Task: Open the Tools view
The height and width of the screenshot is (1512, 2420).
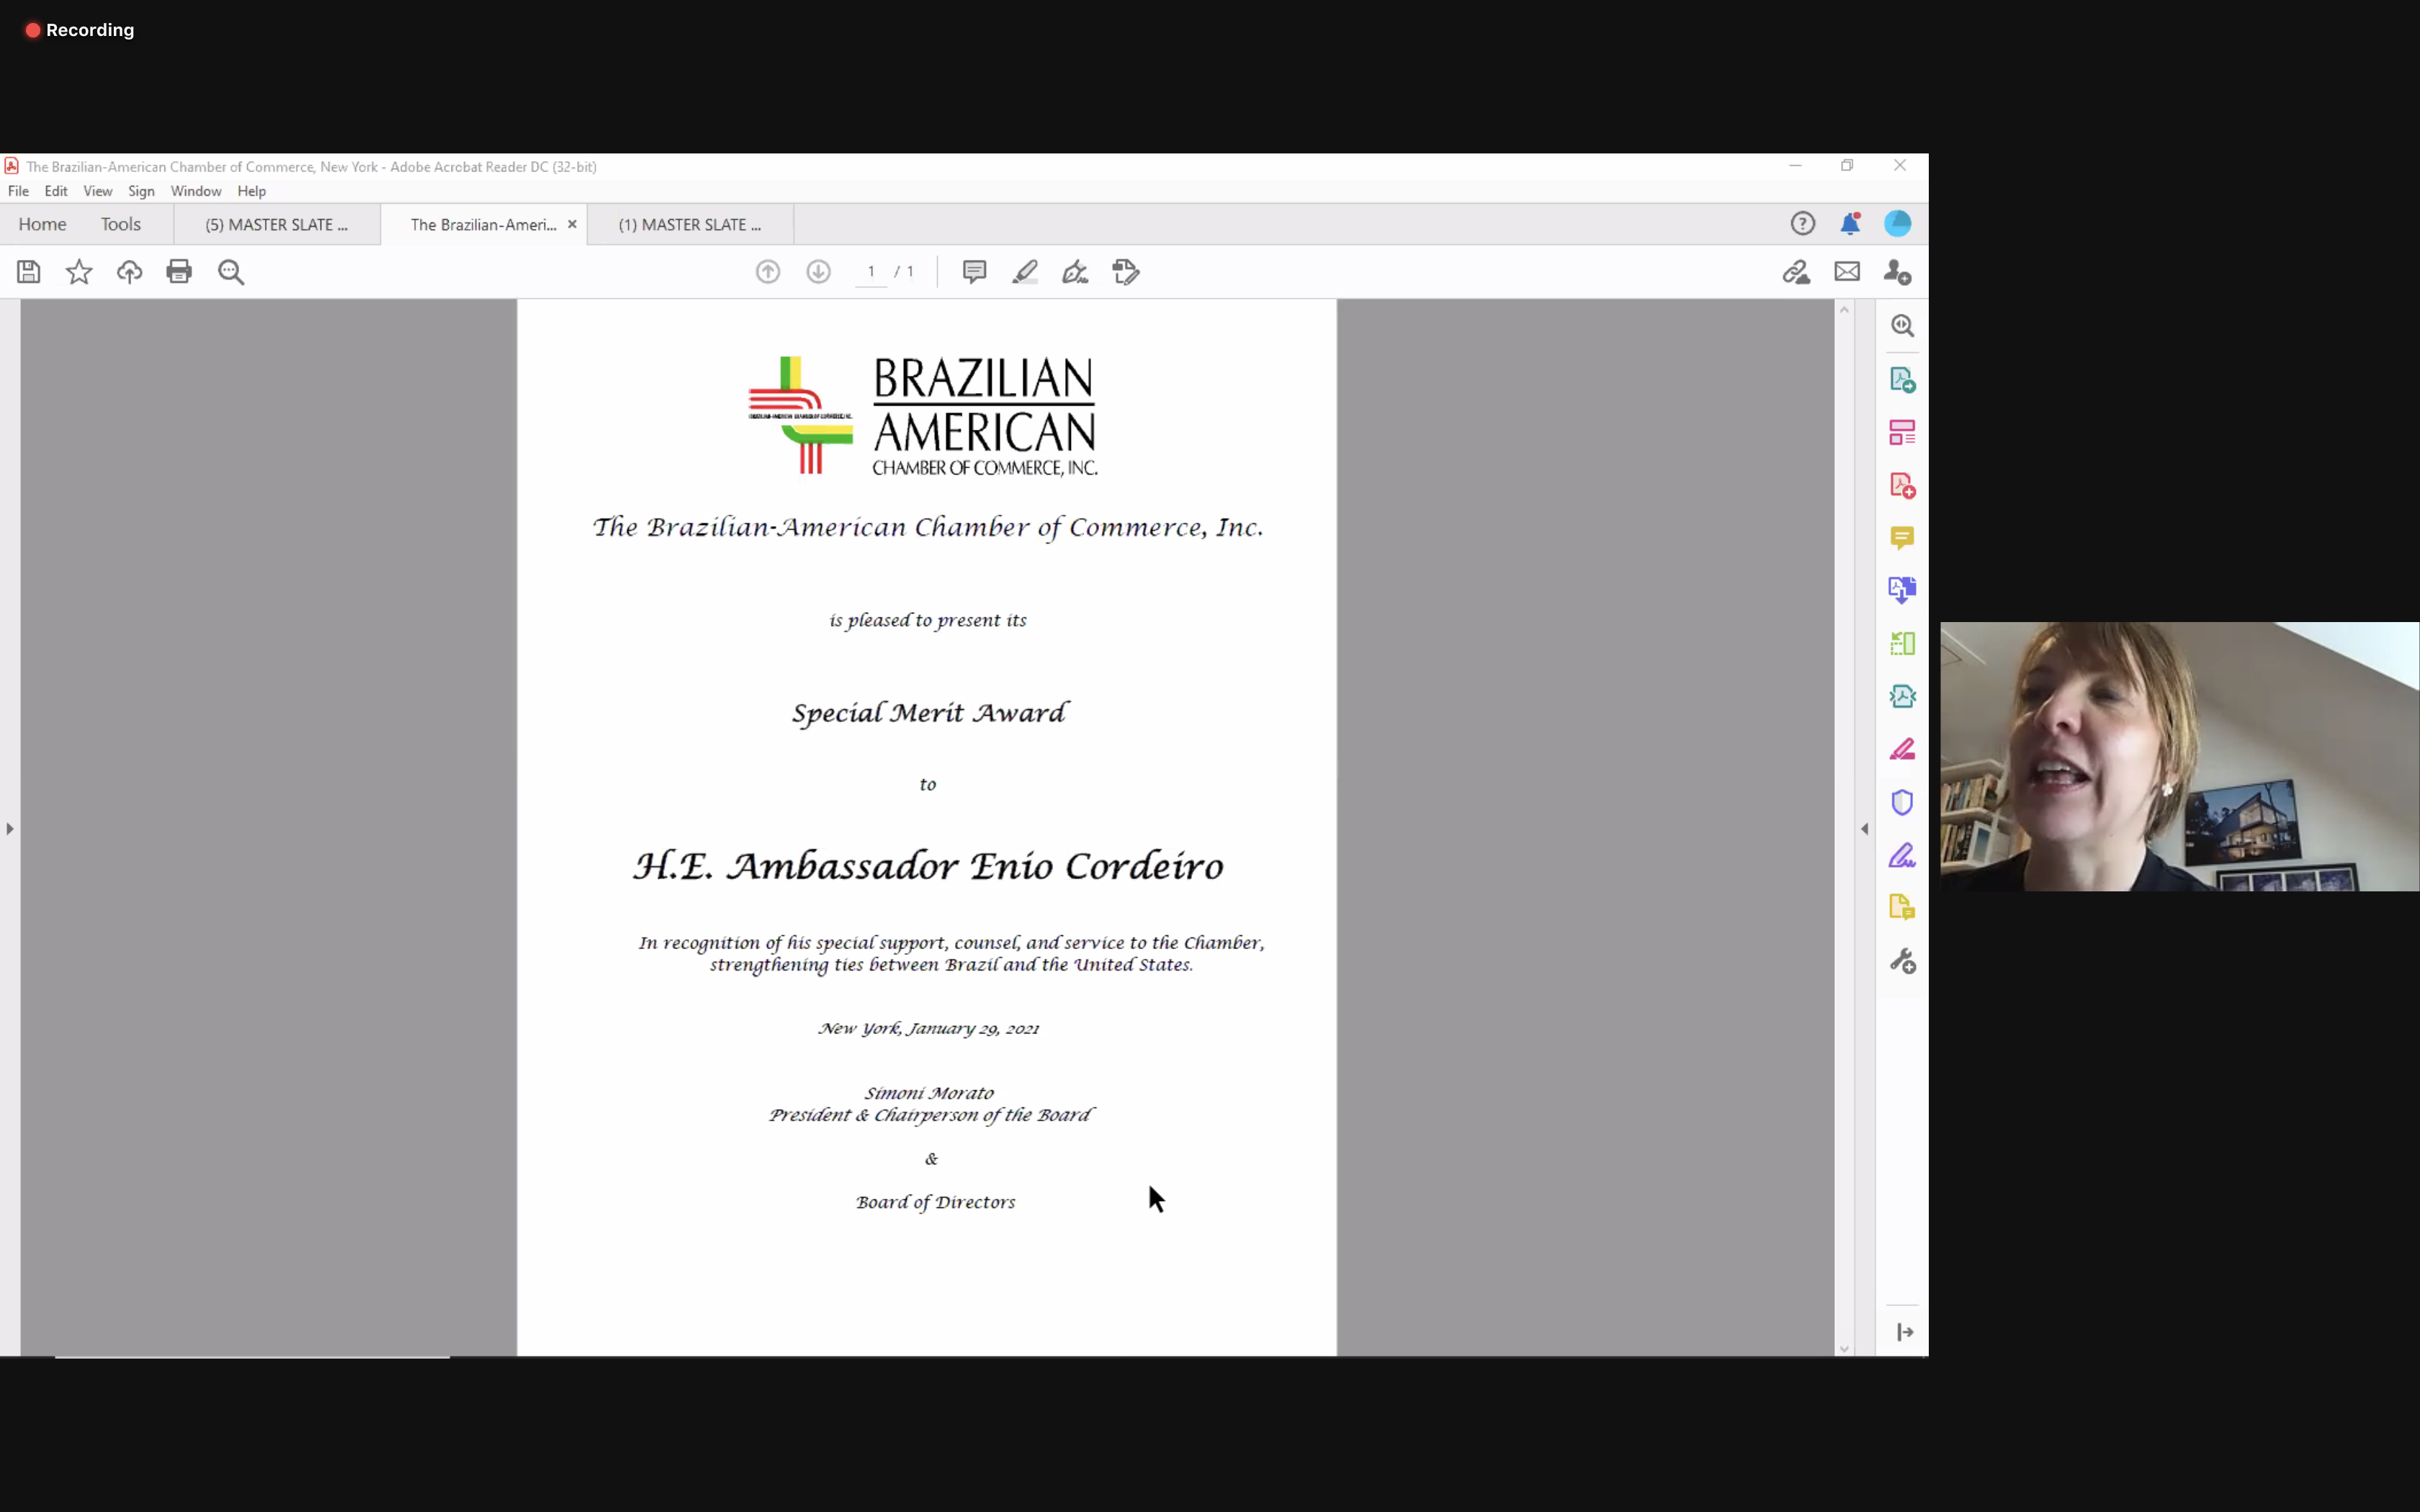Action: pyautogui.click(x=120, y=225)
